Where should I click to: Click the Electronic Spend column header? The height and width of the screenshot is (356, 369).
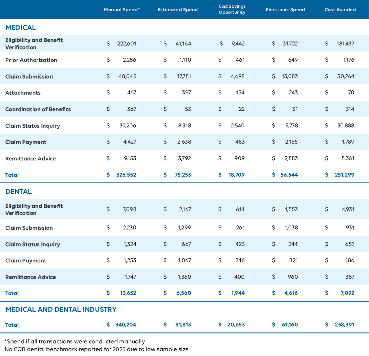284,9
